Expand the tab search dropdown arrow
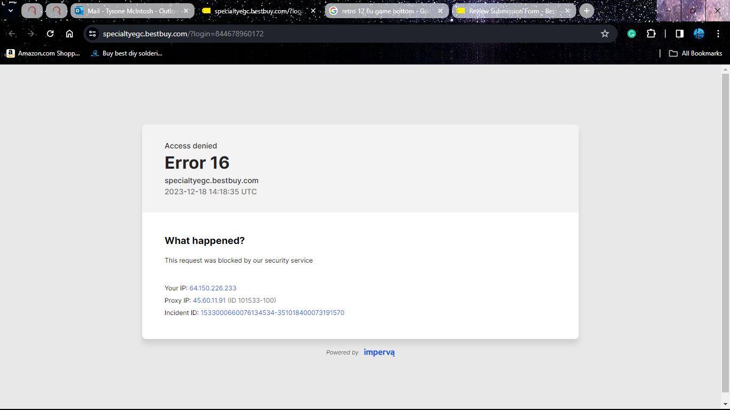 (x=10, y=11)
